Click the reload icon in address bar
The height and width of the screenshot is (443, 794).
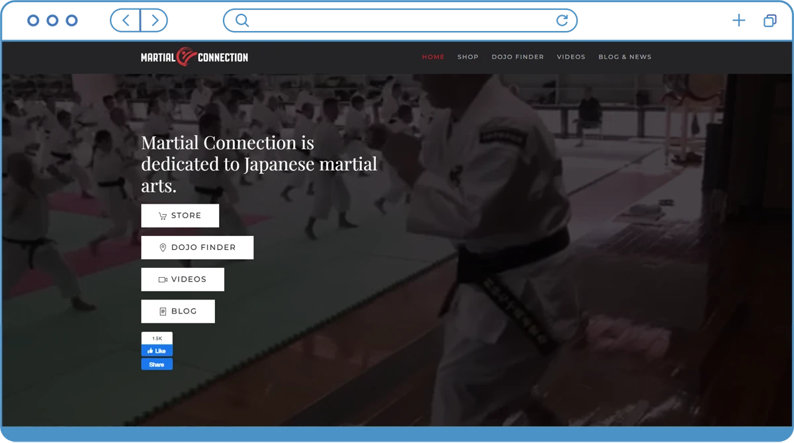(562, 20)
